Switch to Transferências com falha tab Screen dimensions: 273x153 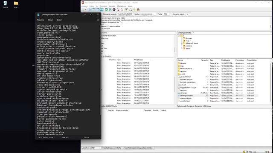[112, 148]
